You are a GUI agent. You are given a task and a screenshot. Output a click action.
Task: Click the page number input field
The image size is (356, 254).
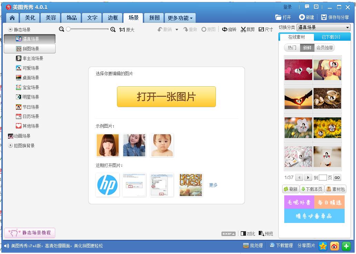click(323, 178)
